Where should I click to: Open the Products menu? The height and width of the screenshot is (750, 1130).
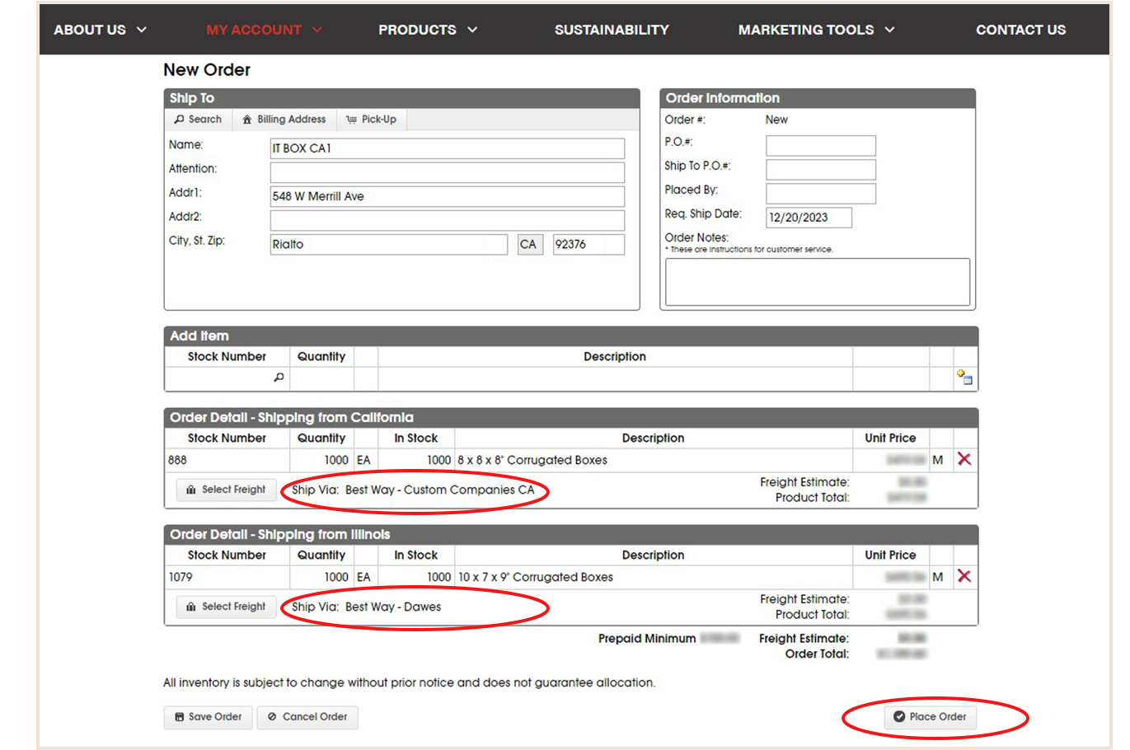click(417, 30)
